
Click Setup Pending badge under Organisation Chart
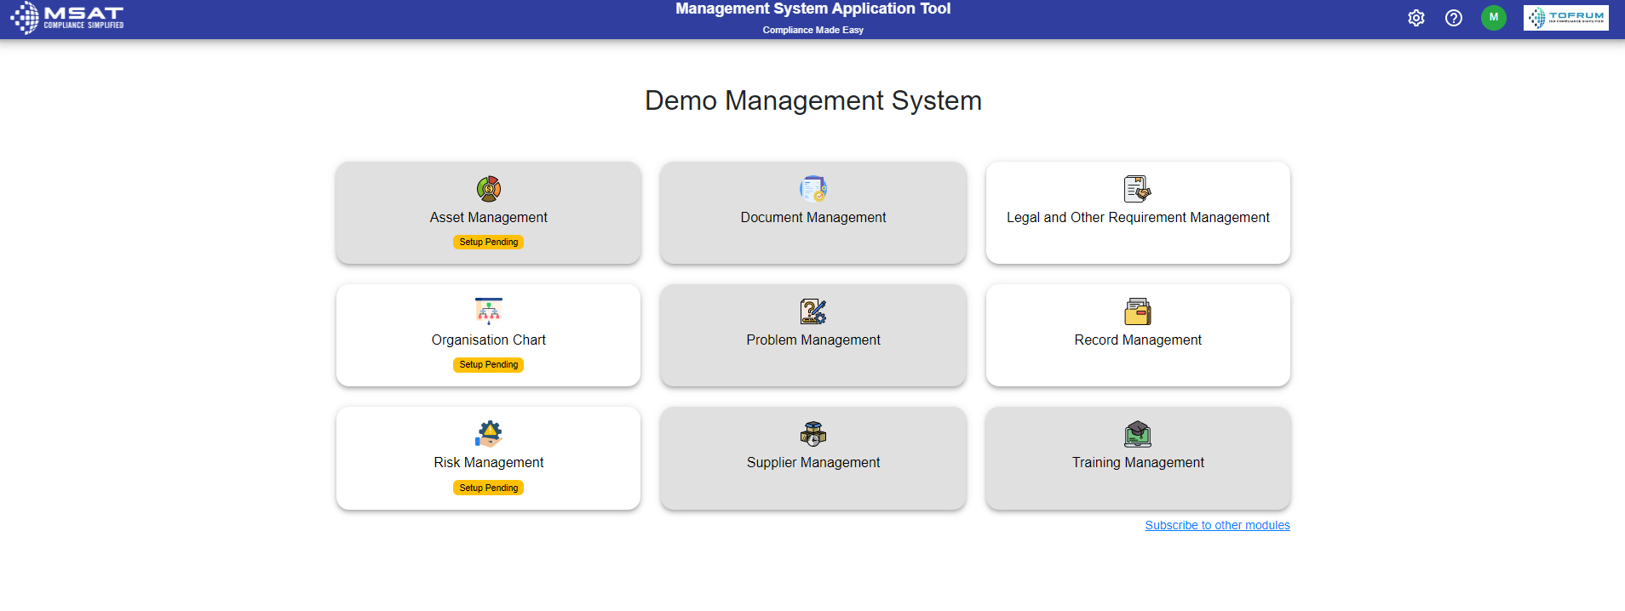tap(488, 365)
